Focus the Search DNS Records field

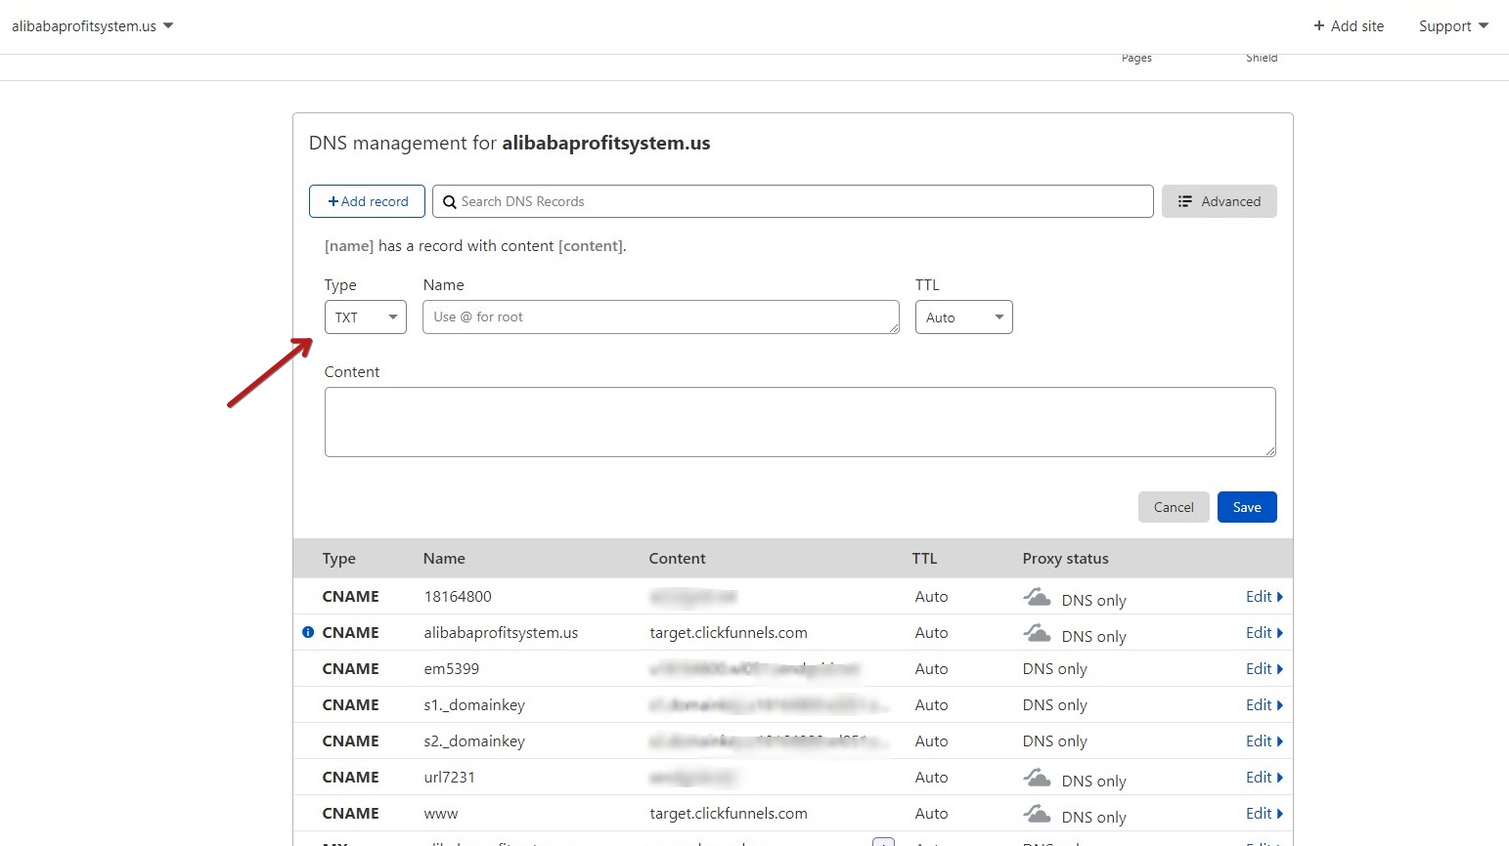(x=793, y=201)
